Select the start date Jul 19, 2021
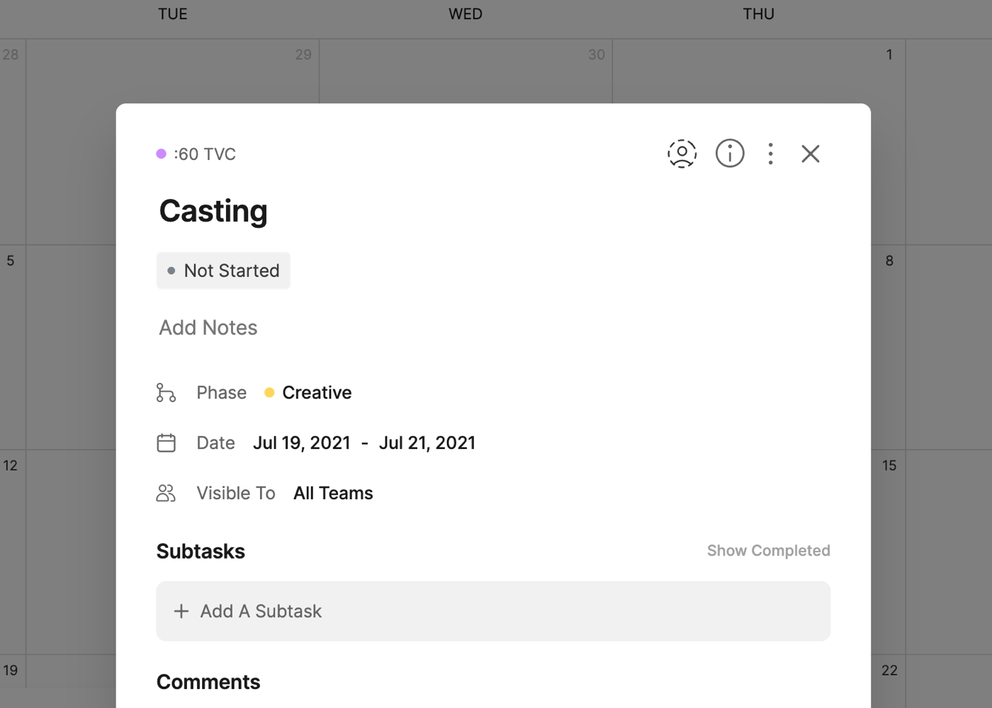992x708 pixels. pyautogui.click(x=302, y=443)
